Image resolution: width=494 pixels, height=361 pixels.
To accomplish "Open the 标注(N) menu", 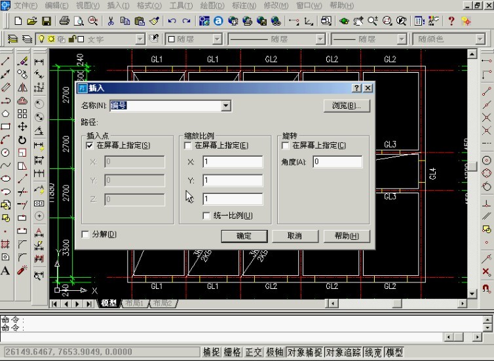I will tap(244, 5).
